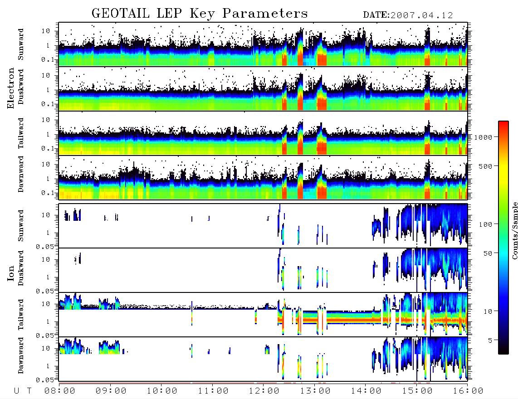This screenshot has height=399, width=518.
Task: Pick the black bottom end of the color bar
Action: (503, 350)
